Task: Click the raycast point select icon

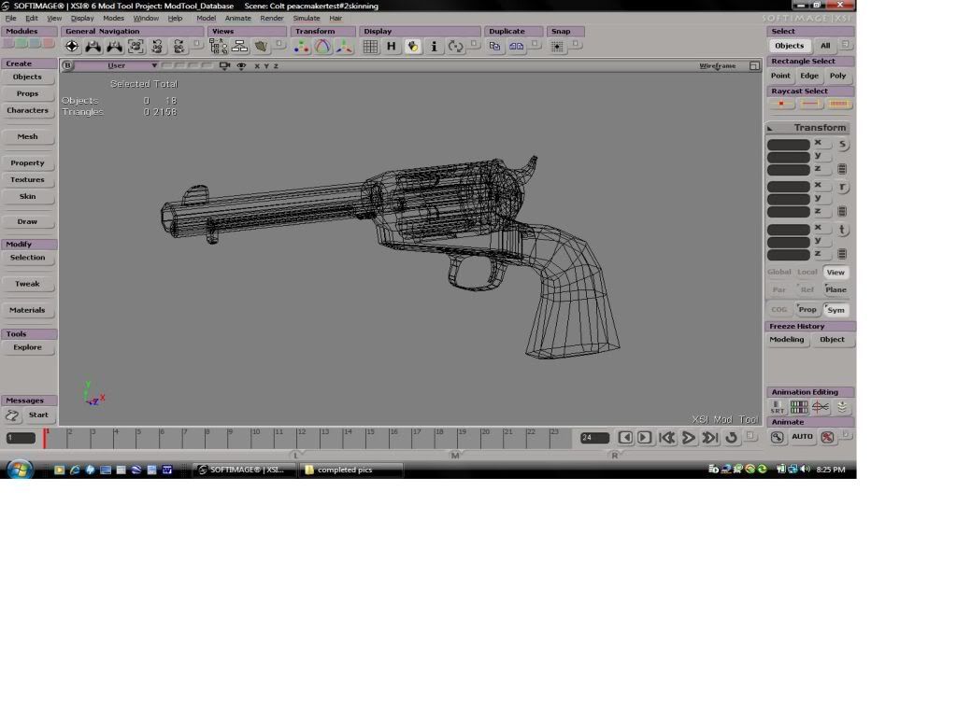Action: click(781, 104)
